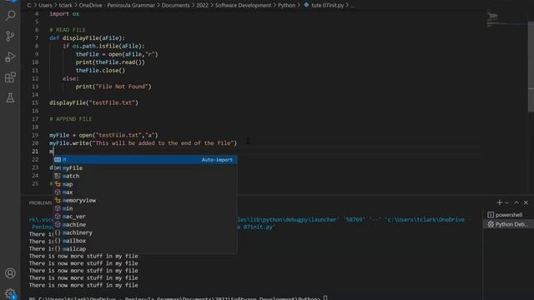
Task: Click the OneDrive - Peninsula Grammar breadcrumb
Action: 117,5
